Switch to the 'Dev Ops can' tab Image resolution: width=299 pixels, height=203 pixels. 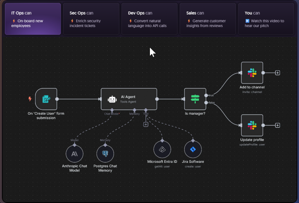[x=149, y=19]
